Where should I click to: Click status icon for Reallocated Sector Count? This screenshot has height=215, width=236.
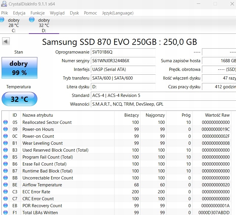5,122
